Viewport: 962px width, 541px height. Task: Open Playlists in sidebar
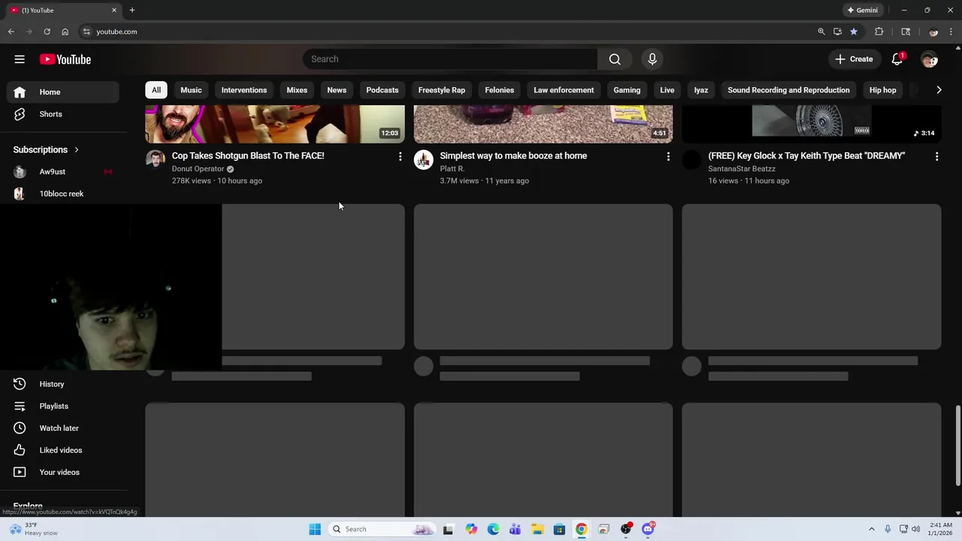click(63, 406)
